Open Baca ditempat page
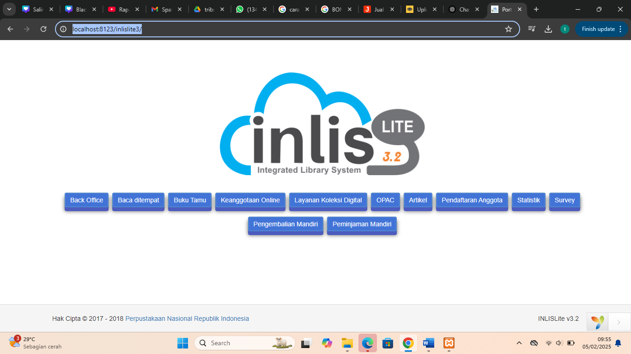Image resolution: width=631 pixels, height=354 pixels. pos(138,201)
